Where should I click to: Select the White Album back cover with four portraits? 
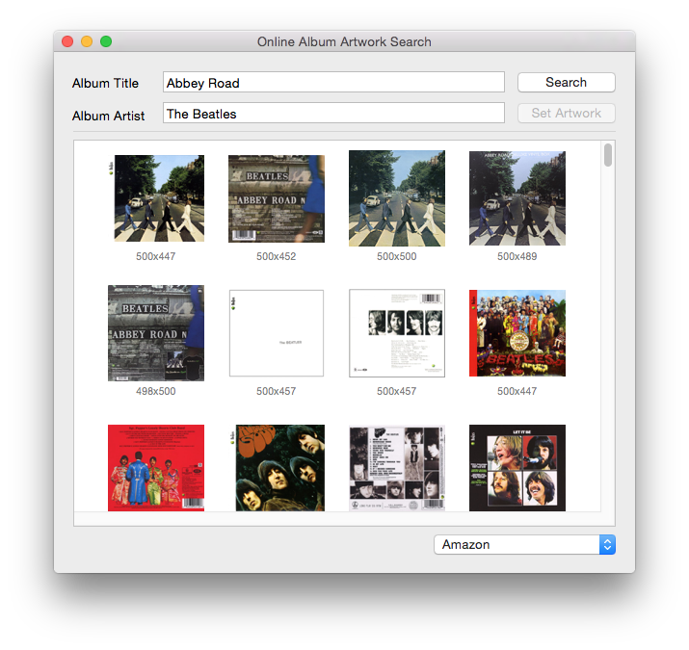[397, 333]
